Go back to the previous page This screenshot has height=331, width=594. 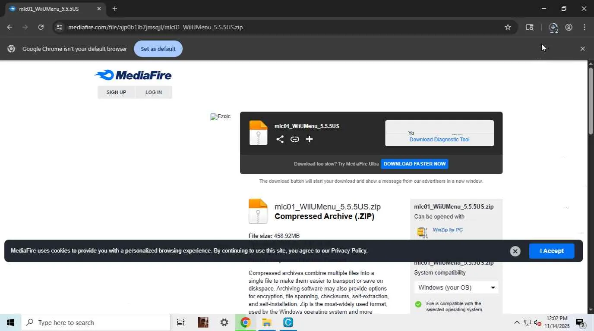click(x=9, y=27)
